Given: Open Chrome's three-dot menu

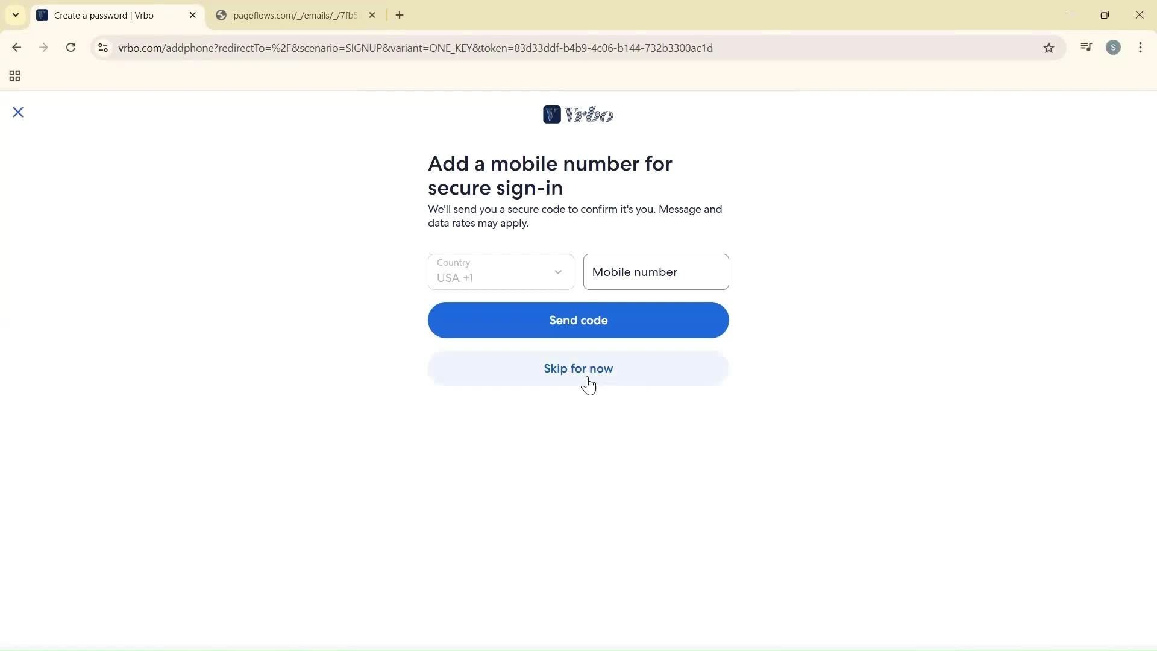Looking at the screenshot, I should 1140,48.
